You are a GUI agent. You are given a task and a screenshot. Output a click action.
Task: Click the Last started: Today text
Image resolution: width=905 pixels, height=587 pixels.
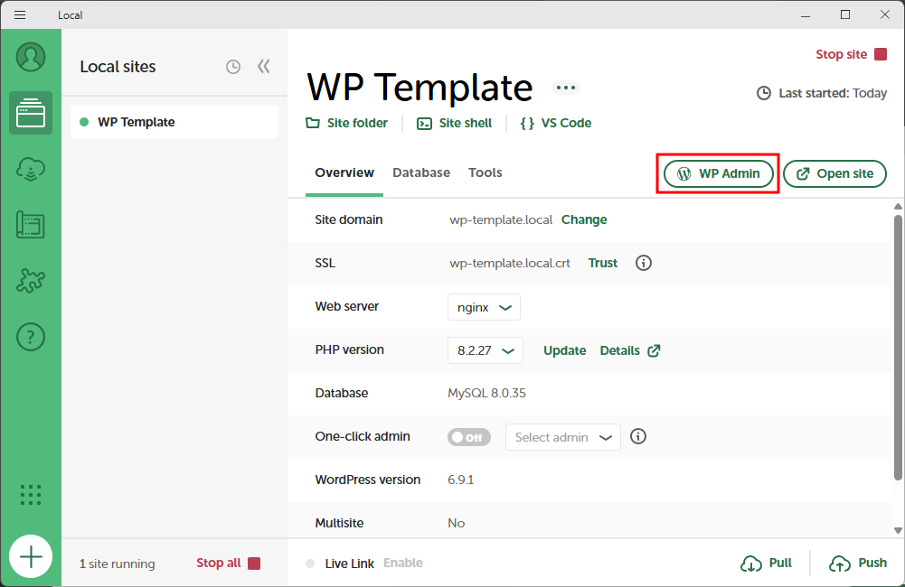833,93
